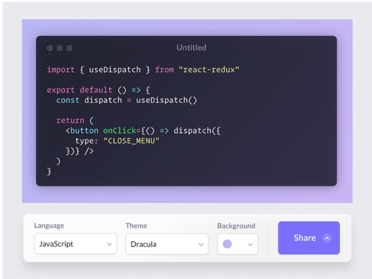Open the Theme dropdown showing Dracula

coord(167,244)
